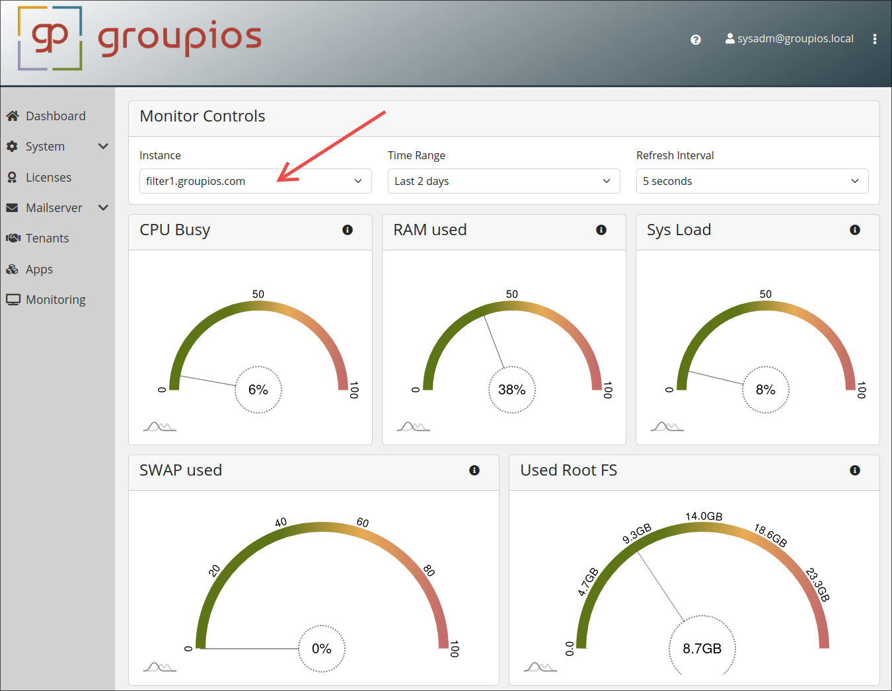The image size is (892, 691).
Task: Open the CPU Busy history chart icon
Action: click(159, 427)
